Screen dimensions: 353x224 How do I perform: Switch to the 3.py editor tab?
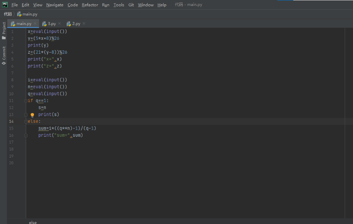pyautogui.click(x=52, y=24)
